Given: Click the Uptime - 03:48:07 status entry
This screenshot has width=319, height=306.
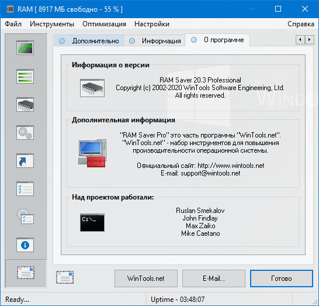Looking at the screenshot, I should coord(178,300).
